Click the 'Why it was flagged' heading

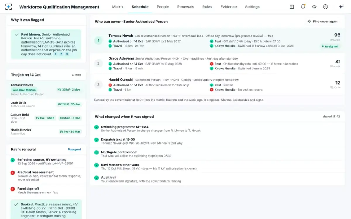click(x=27, y=20)
